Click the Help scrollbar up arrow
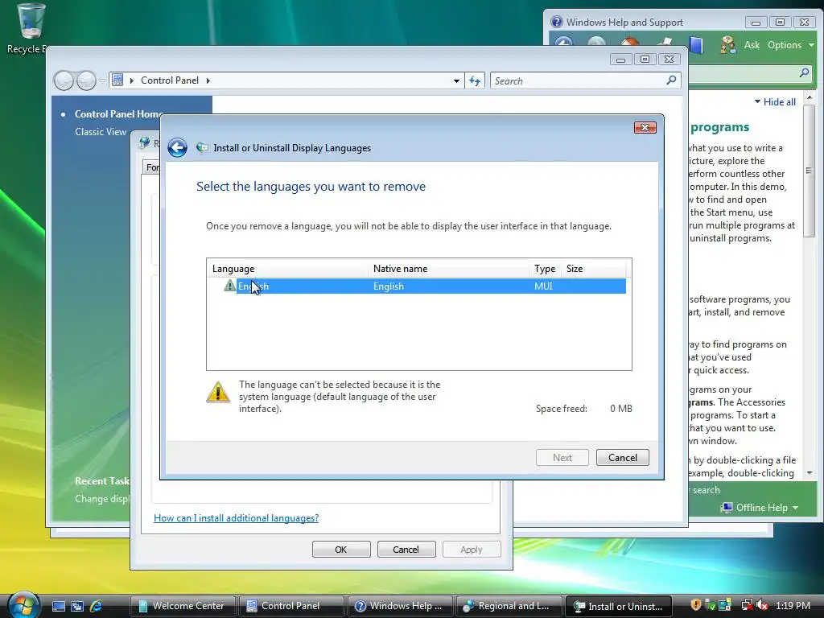The height and width of the screenshot is (618, 824). click(810, 97)
